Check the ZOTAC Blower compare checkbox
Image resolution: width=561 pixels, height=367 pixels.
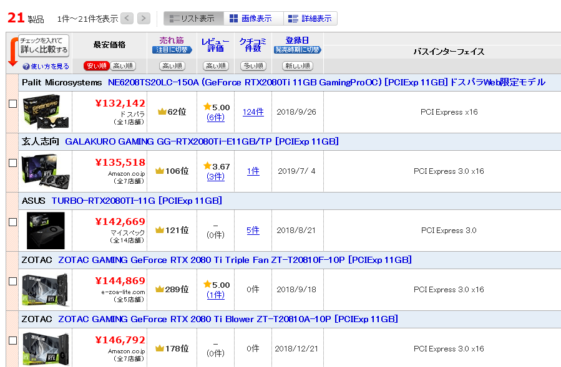(13, 341)
